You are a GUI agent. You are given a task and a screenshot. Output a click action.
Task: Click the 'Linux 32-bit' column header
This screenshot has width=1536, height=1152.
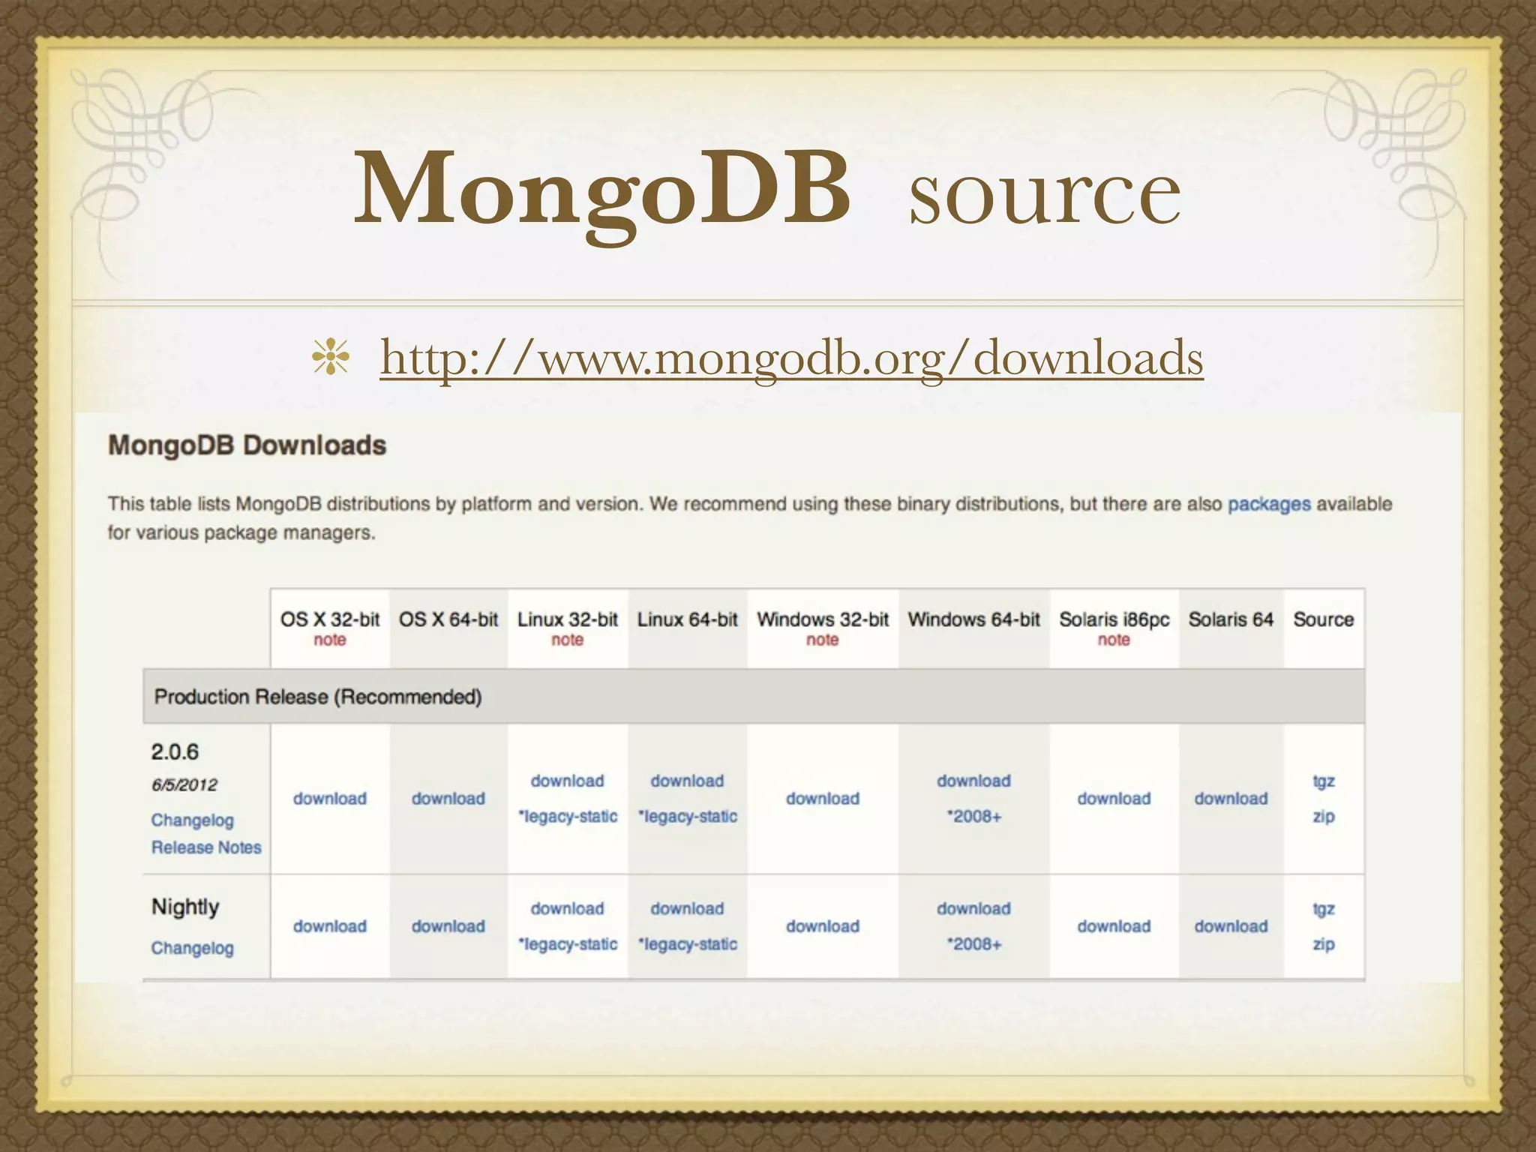tap(568, 619)
